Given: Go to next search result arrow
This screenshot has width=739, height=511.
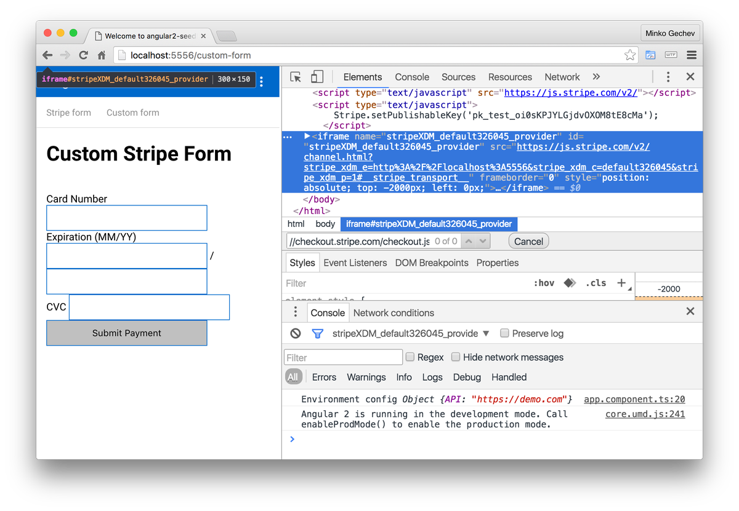Looking at the screenshot, I should coord(483,241).
